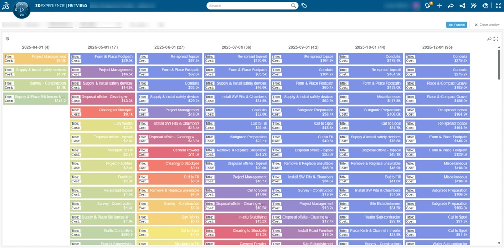
Task: Select the 2025-12-01 Conduits $275.2k card
Action: [x=437, y=58]
